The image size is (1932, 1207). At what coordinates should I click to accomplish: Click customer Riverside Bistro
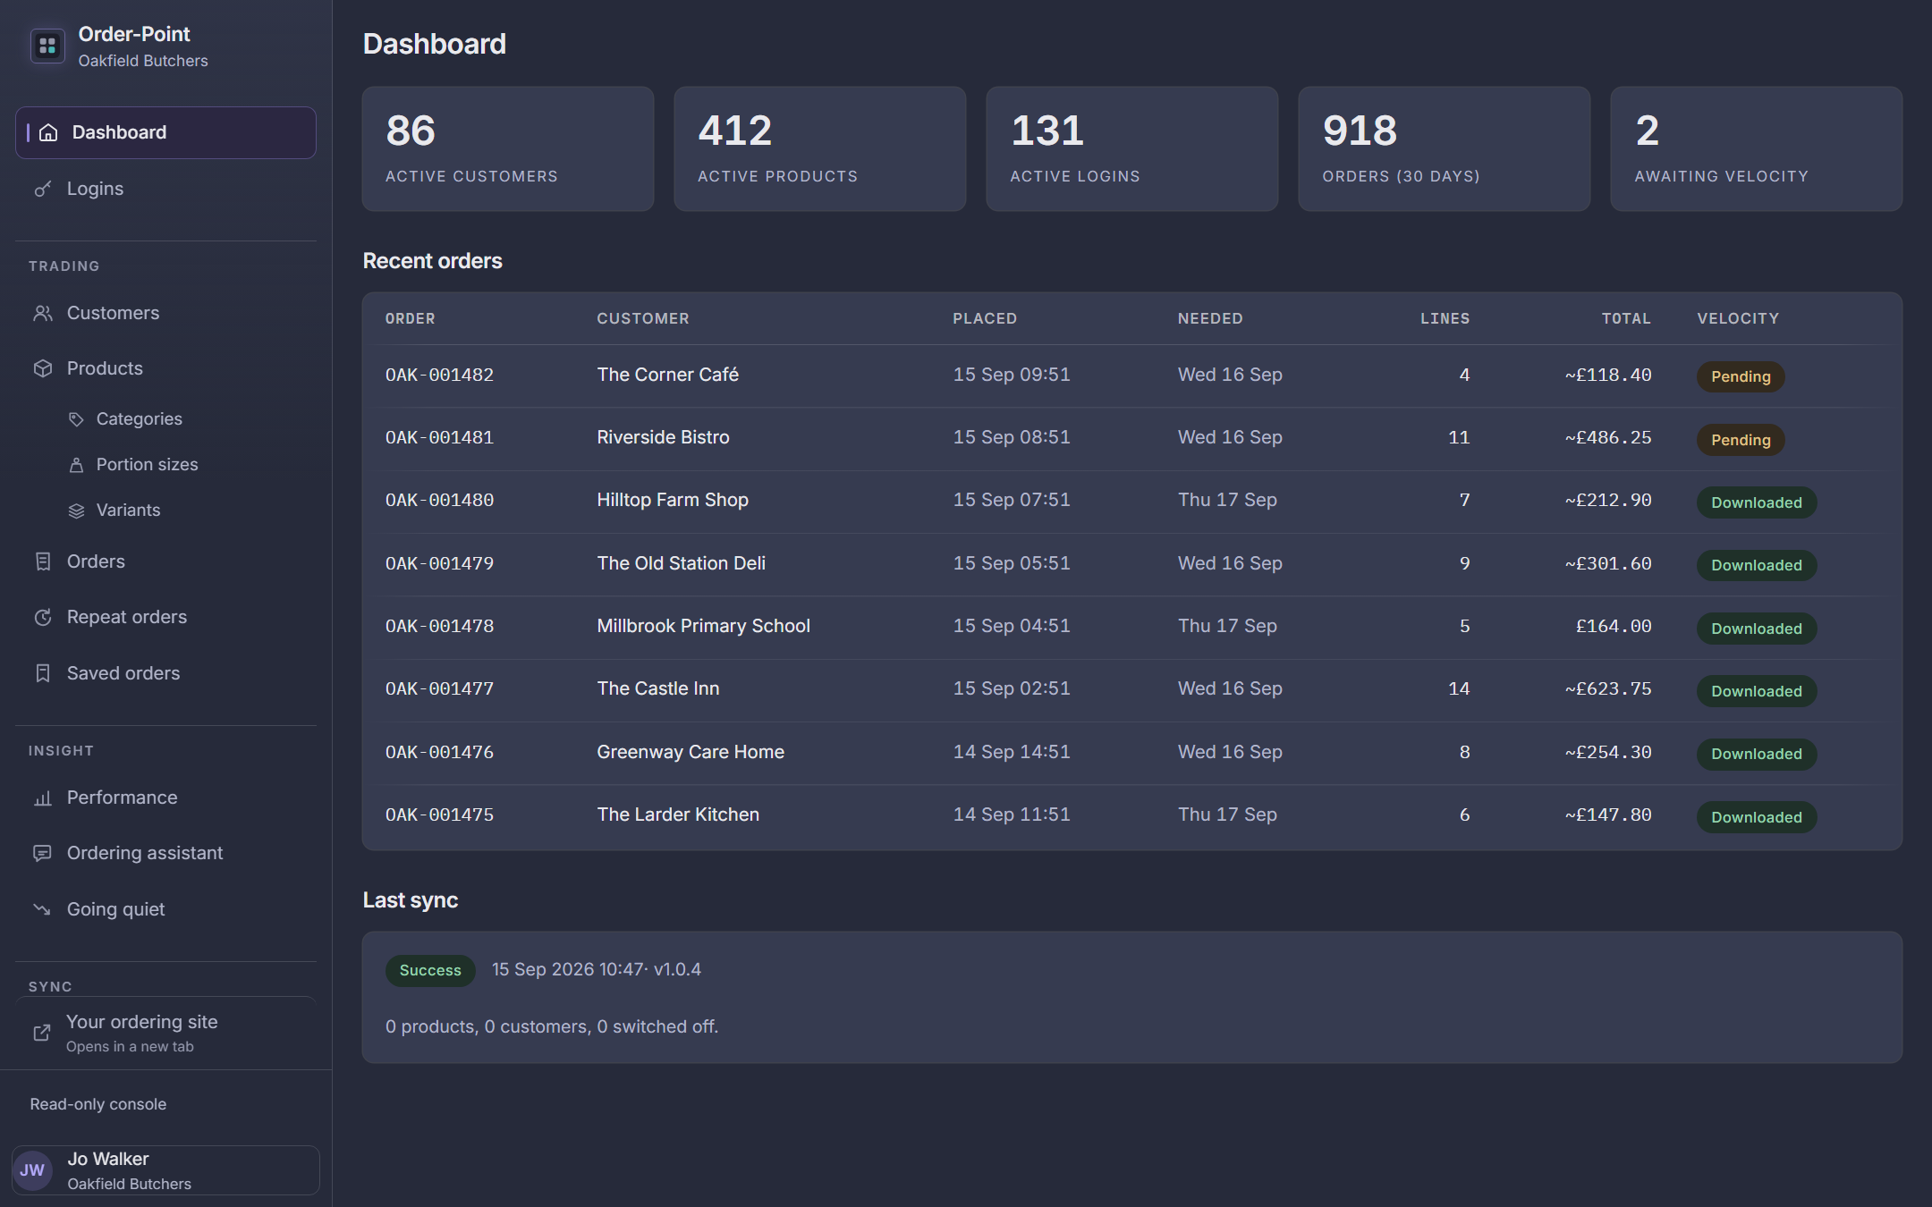click(664, 437)
